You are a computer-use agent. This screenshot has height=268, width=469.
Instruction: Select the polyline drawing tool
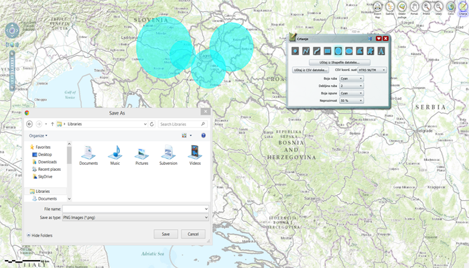(306, 51)
